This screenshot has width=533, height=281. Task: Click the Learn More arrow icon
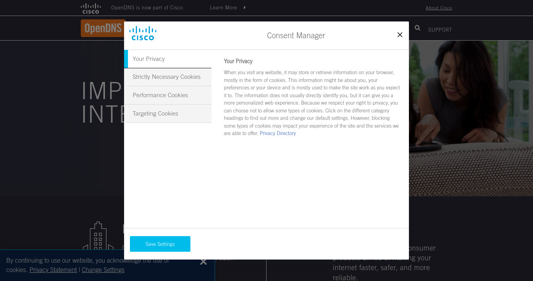(245, 7)
